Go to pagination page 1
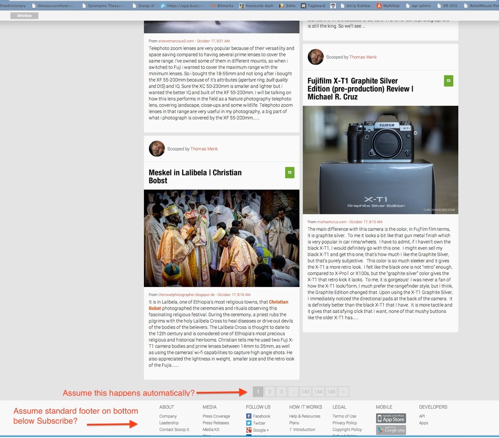 tap(258, 391)
